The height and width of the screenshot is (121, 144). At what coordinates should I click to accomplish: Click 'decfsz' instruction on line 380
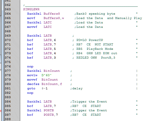point(33,84)
